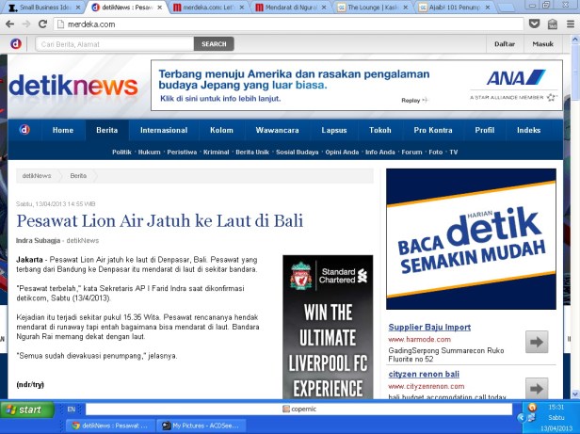Screen dimensions: 580x434
Task: Click the Masuk login link
Action: pyautogui.click(x=543, y=43)
